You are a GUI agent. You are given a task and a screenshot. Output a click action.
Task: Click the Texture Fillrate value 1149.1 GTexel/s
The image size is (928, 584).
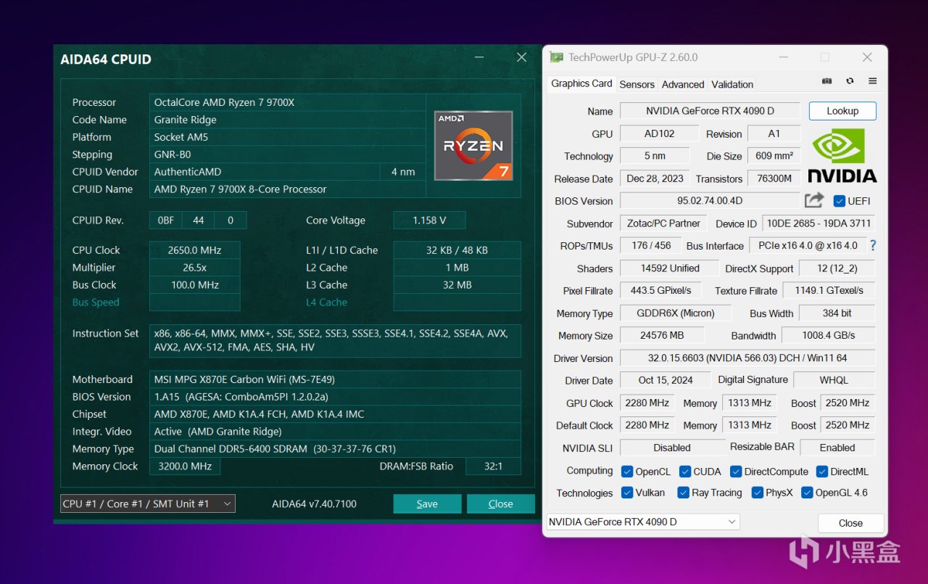pos(829,291)
